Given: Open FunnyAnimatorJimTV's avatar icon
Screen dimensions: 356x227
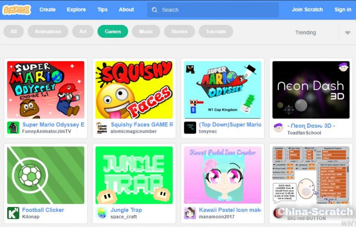Looking at the screenshot, I should tap(13, 128).
